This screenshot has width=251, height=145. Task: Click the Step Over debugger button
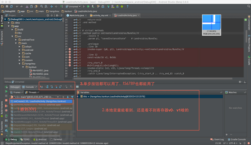(x=47, y=87)
